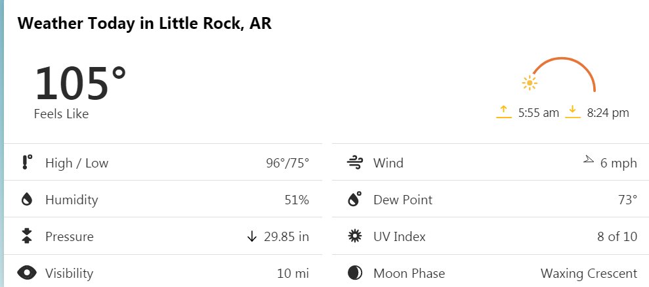Viewport: 649px width, 287px height.
Task: Click the 8:24 pm sunset time
Action: click(x=608, y=113)
